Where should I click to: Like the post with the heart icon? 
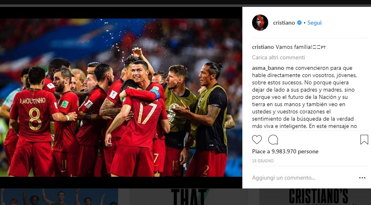[257, 140]
